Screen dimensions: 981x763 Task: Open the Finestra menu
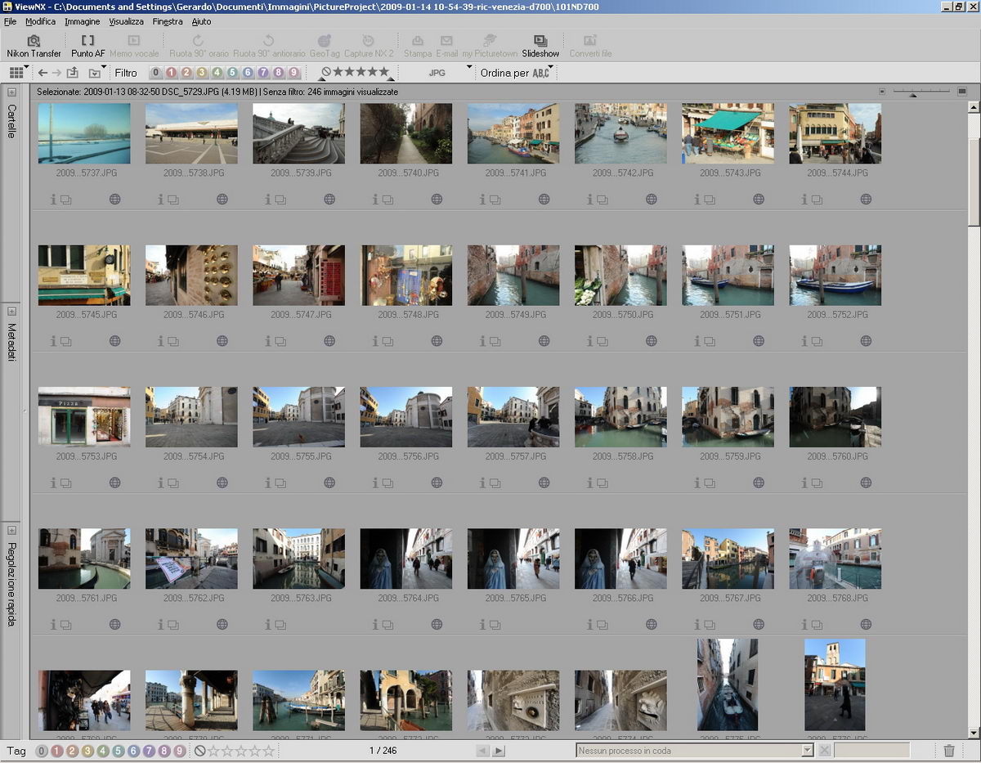167,21
